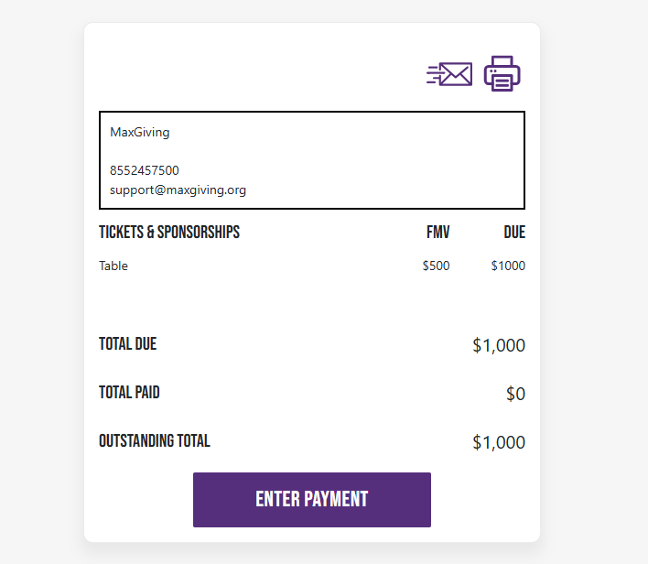Click the Due column header

[514, 232]
